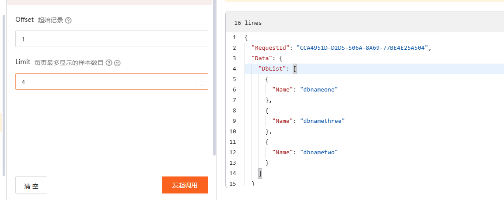Image resolution: width=504 pixels, height=200 pixels.
Task: Increase Limit with the up stepper arrow
Action: (202, 78)
